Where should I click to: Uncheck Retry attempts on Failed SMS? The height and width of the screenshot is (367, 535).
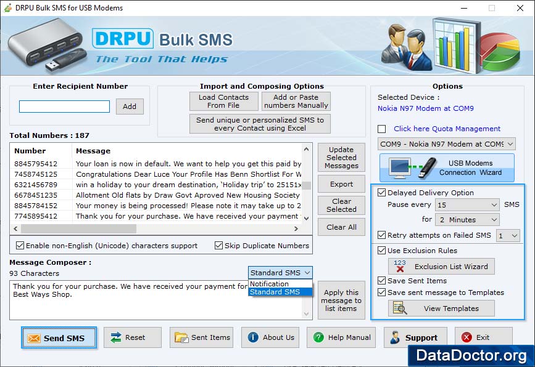tap(382, 235)
